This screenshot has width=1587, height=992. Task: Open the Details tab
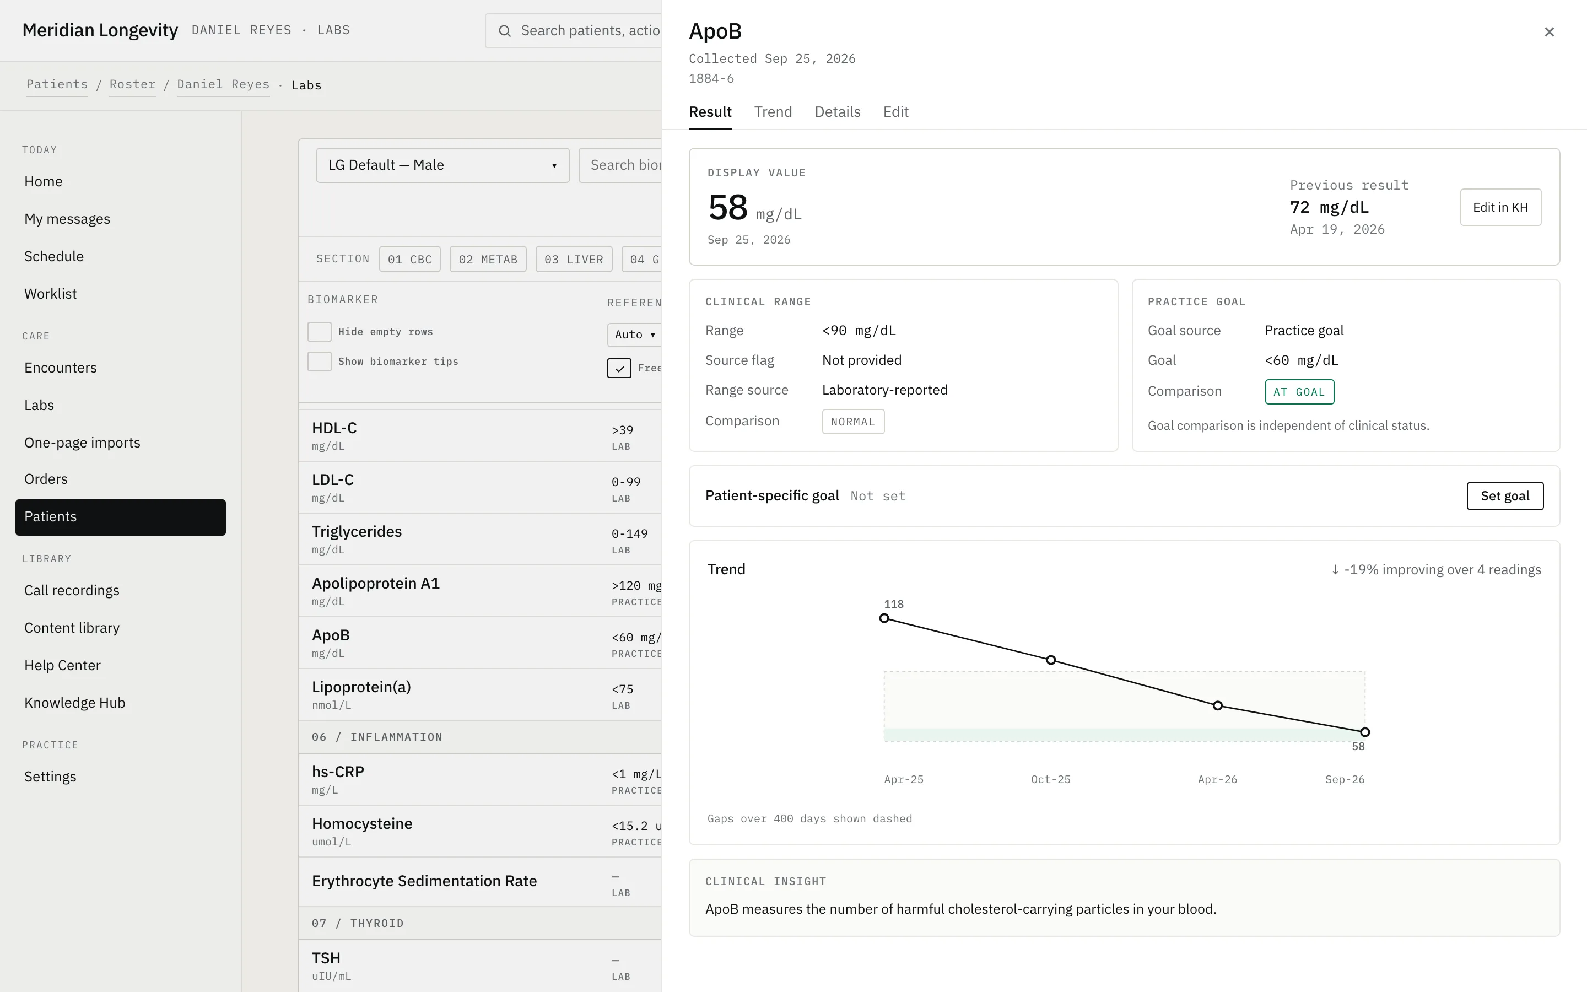click(x=838, y=111)
